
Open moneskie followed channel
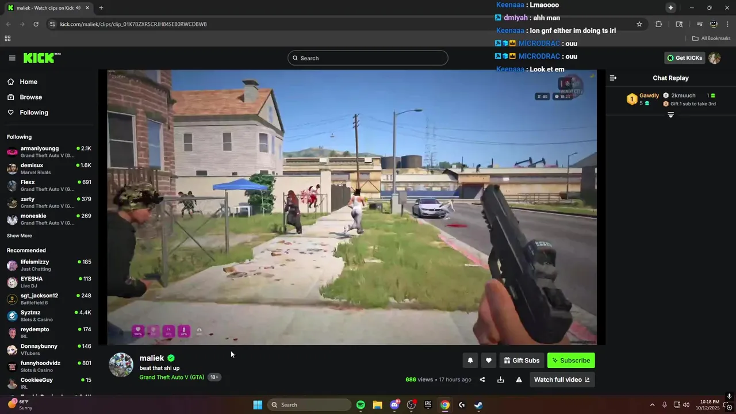tap(49, 219)
